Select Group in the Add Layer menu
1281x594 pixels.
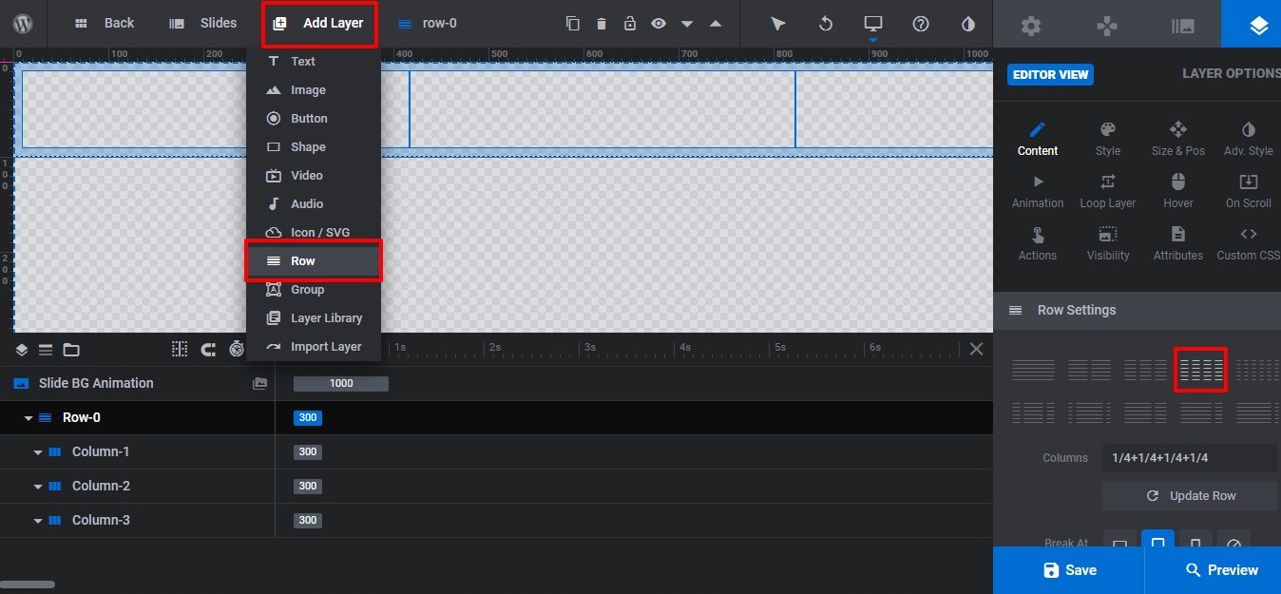pos(314,289)
